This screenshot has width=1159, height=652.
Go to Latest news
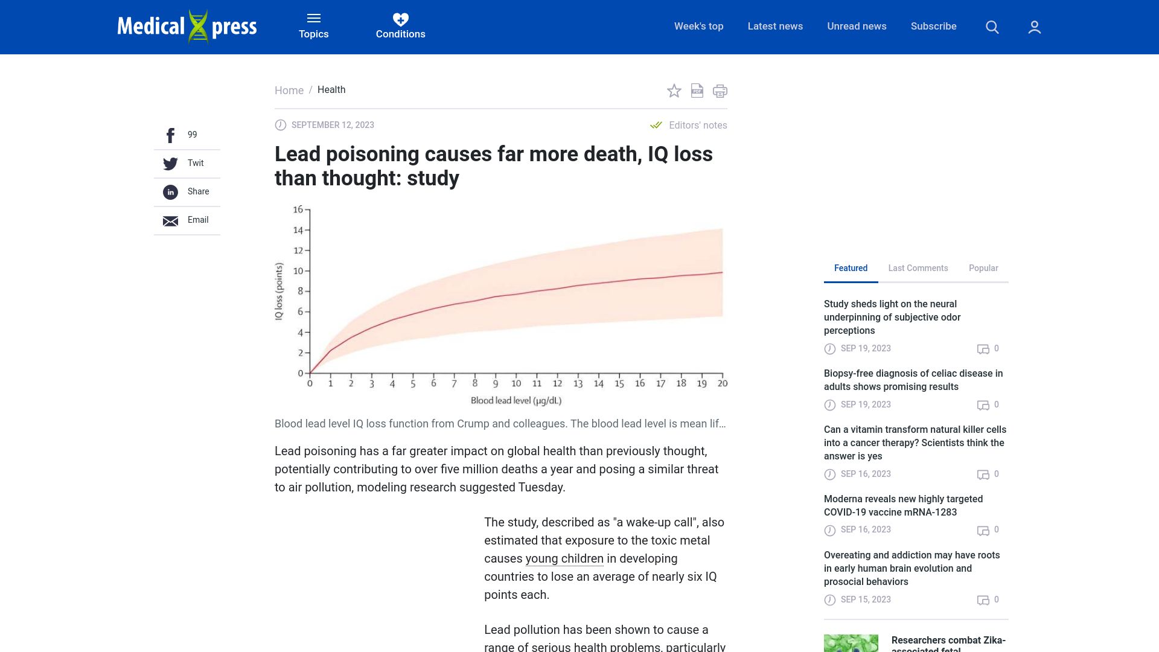[775, 27]
